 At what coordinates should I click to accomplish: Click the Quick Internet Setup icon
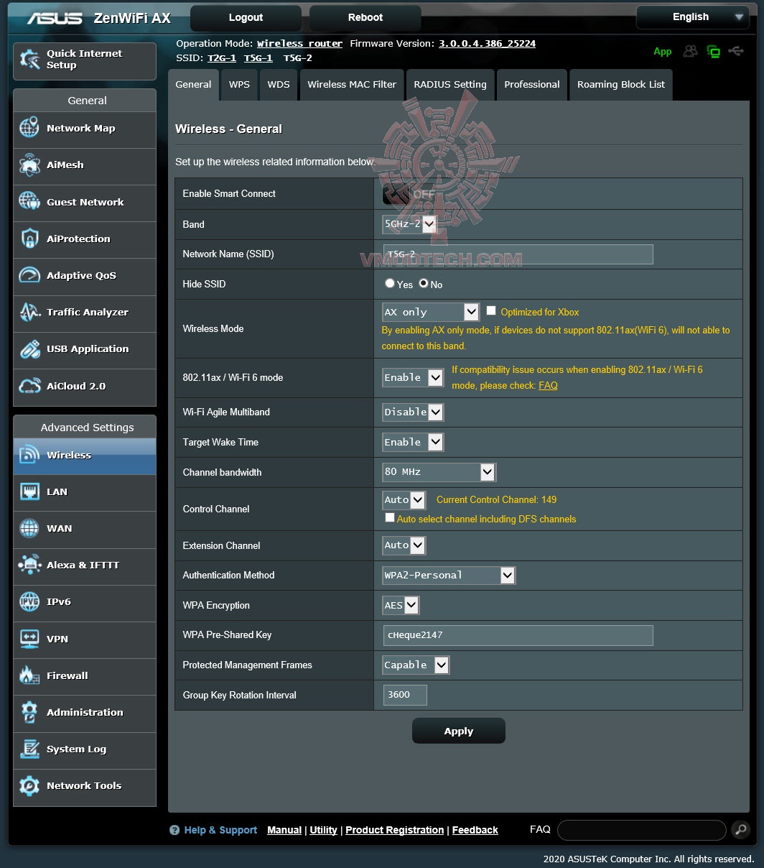coord(29,60)
